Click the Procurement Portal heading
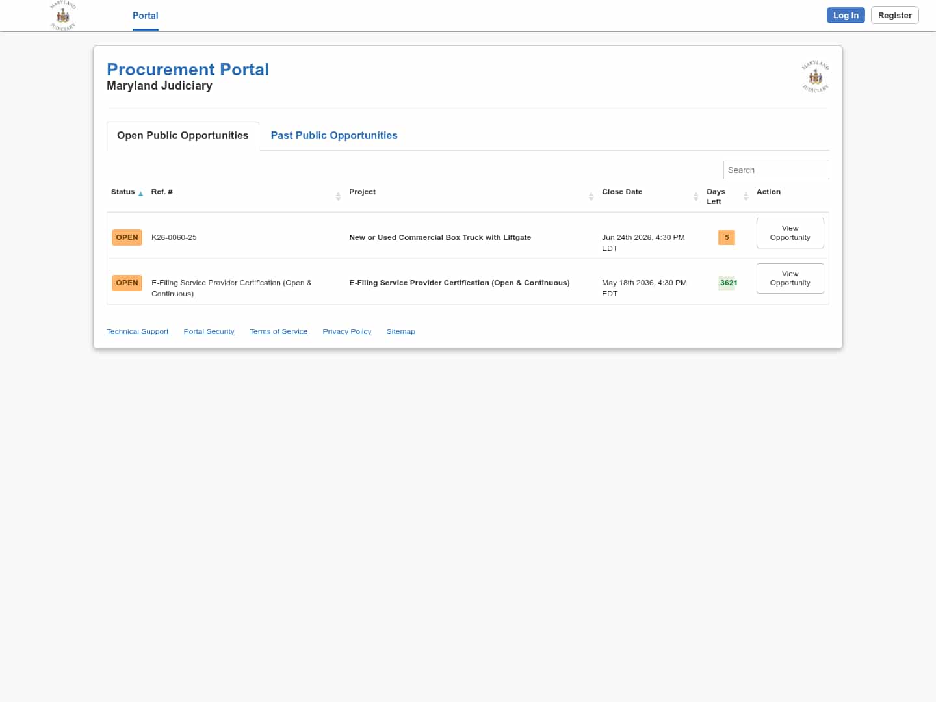The image size is (936, 702). click(188, 70)
